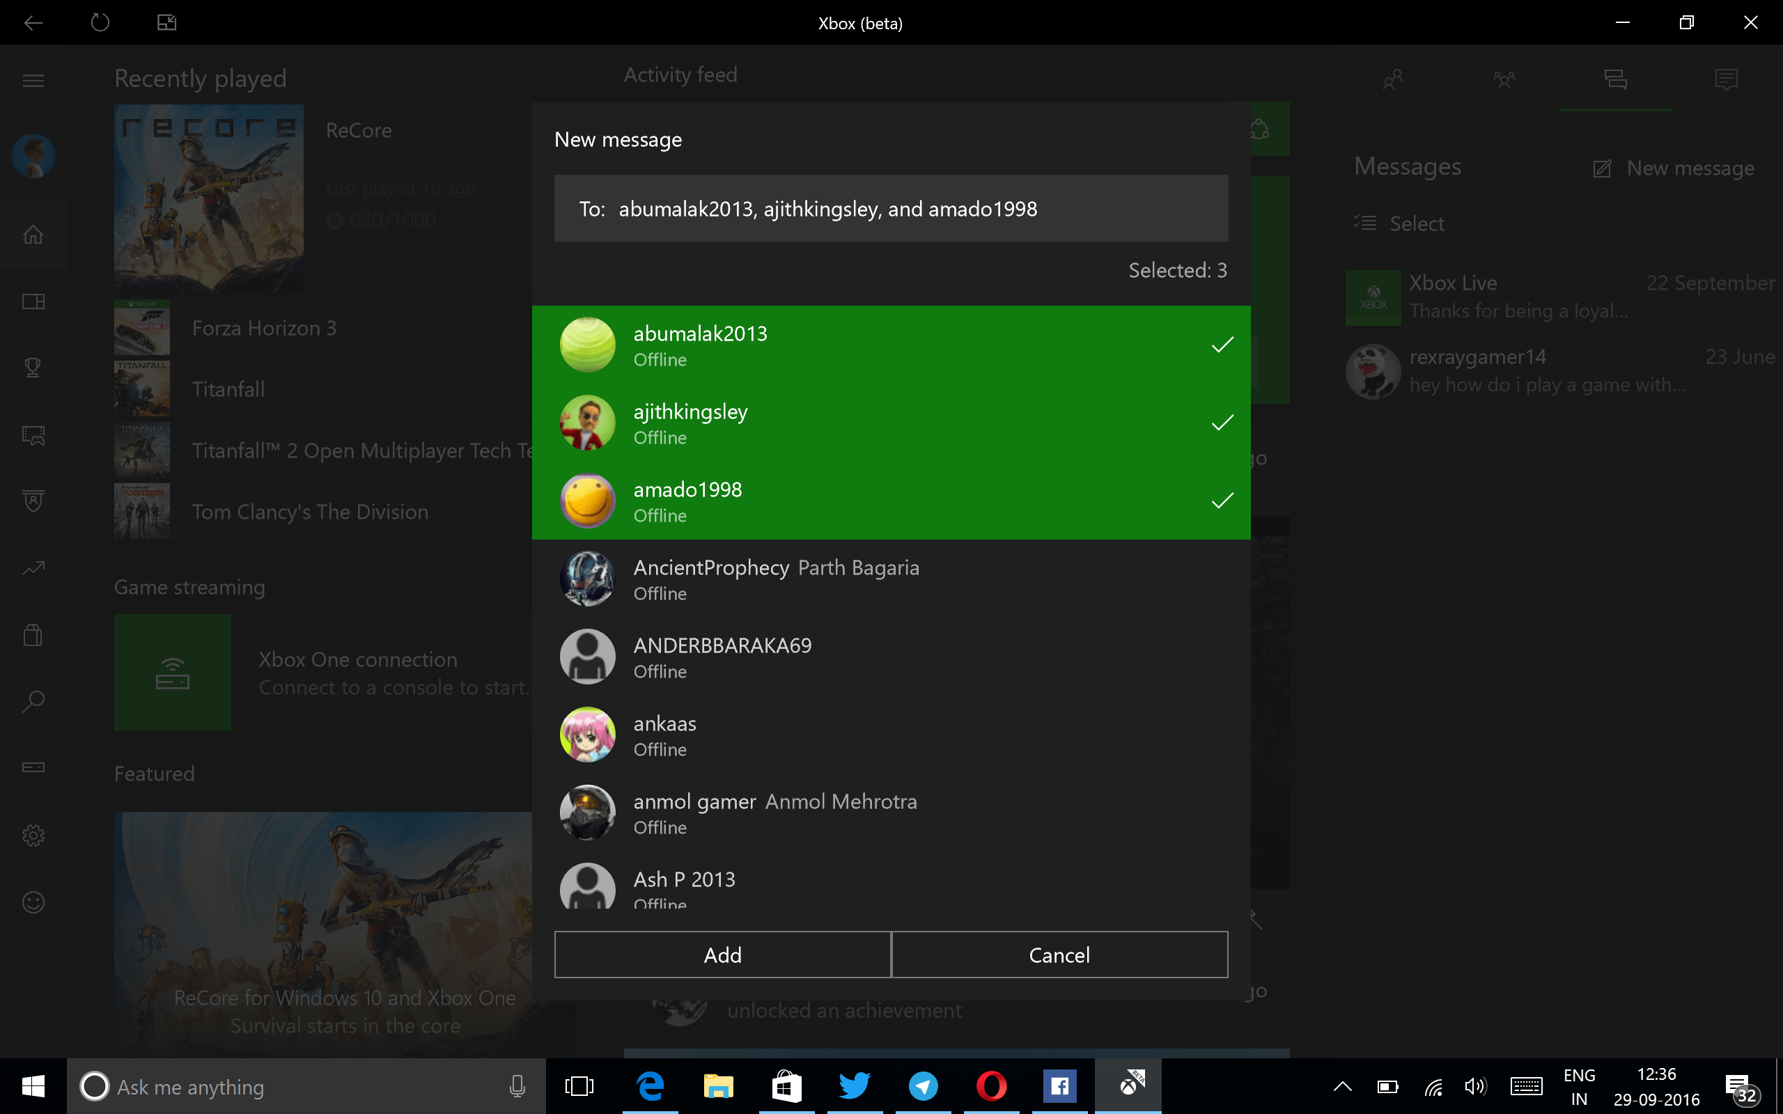
Task: Click the snap-window icon beside refresh
Action: [x=167, y=23]
